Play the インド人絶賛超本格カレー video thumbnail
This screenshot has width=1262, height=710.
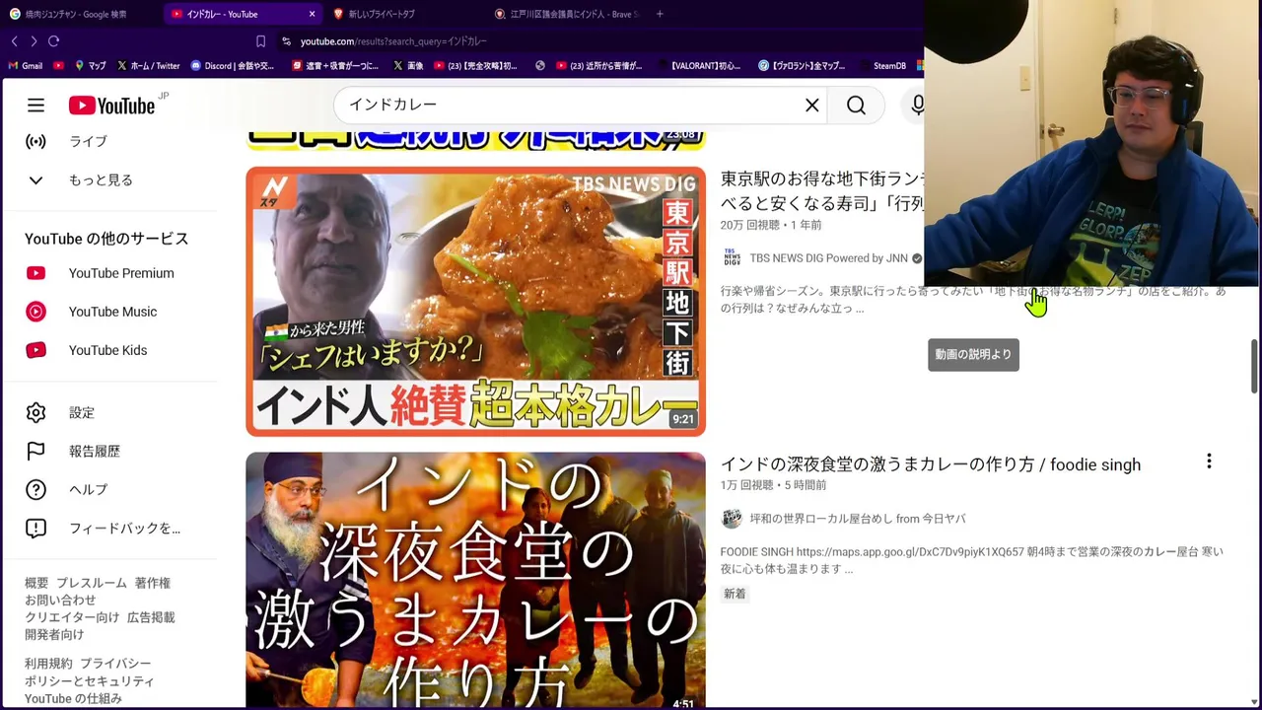coord(475,301)
